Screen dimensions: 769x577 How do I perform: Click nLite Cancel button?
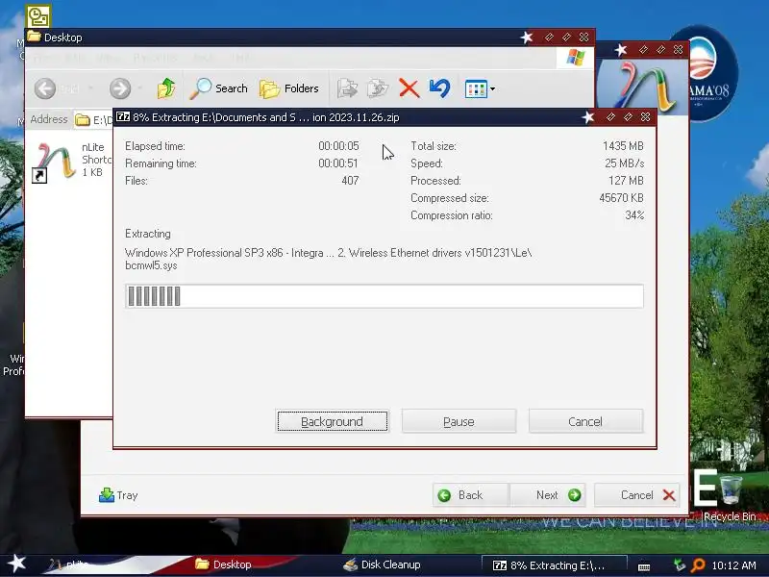click(637, 495)
